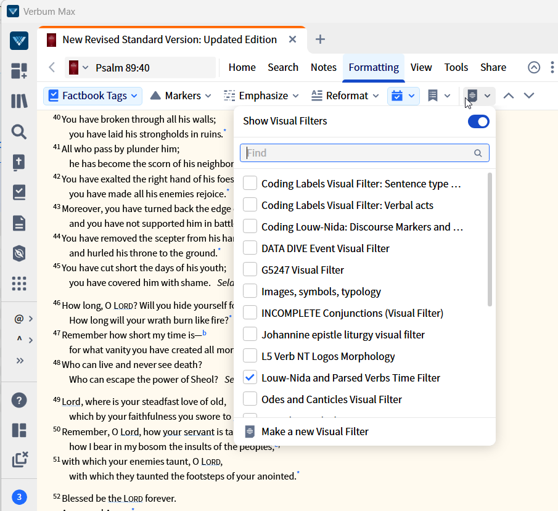Open a new tab with plus button
The height and width of the screenshot is (511, 558).
tap(320, 39)
